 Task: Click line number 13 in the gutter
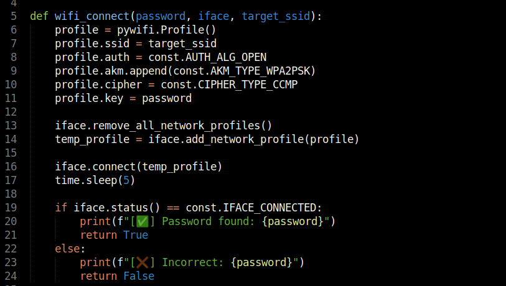[x=11, y=126]
